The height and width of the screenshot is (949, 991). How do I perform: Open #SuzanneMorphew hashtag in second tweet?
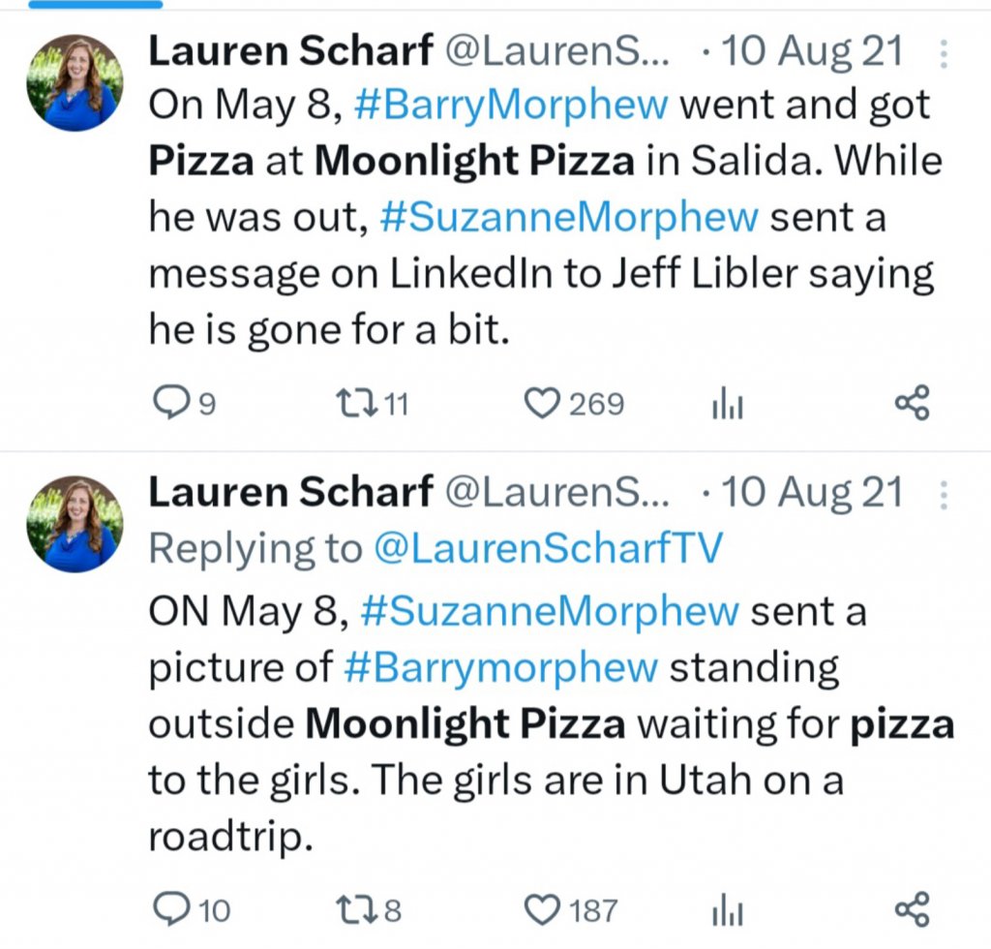point(548,611)
